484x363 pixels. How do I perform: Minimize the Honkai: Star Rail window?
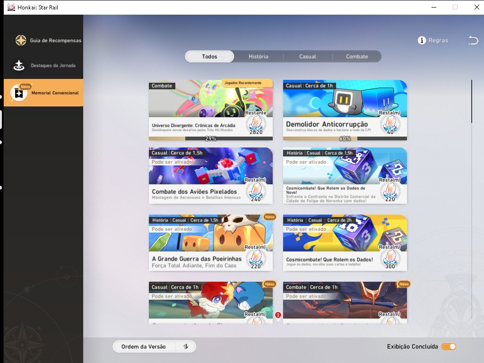point(434,7)
